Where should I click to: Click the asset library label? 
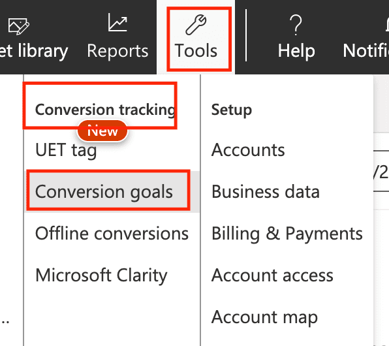click(x=34, y=52)
